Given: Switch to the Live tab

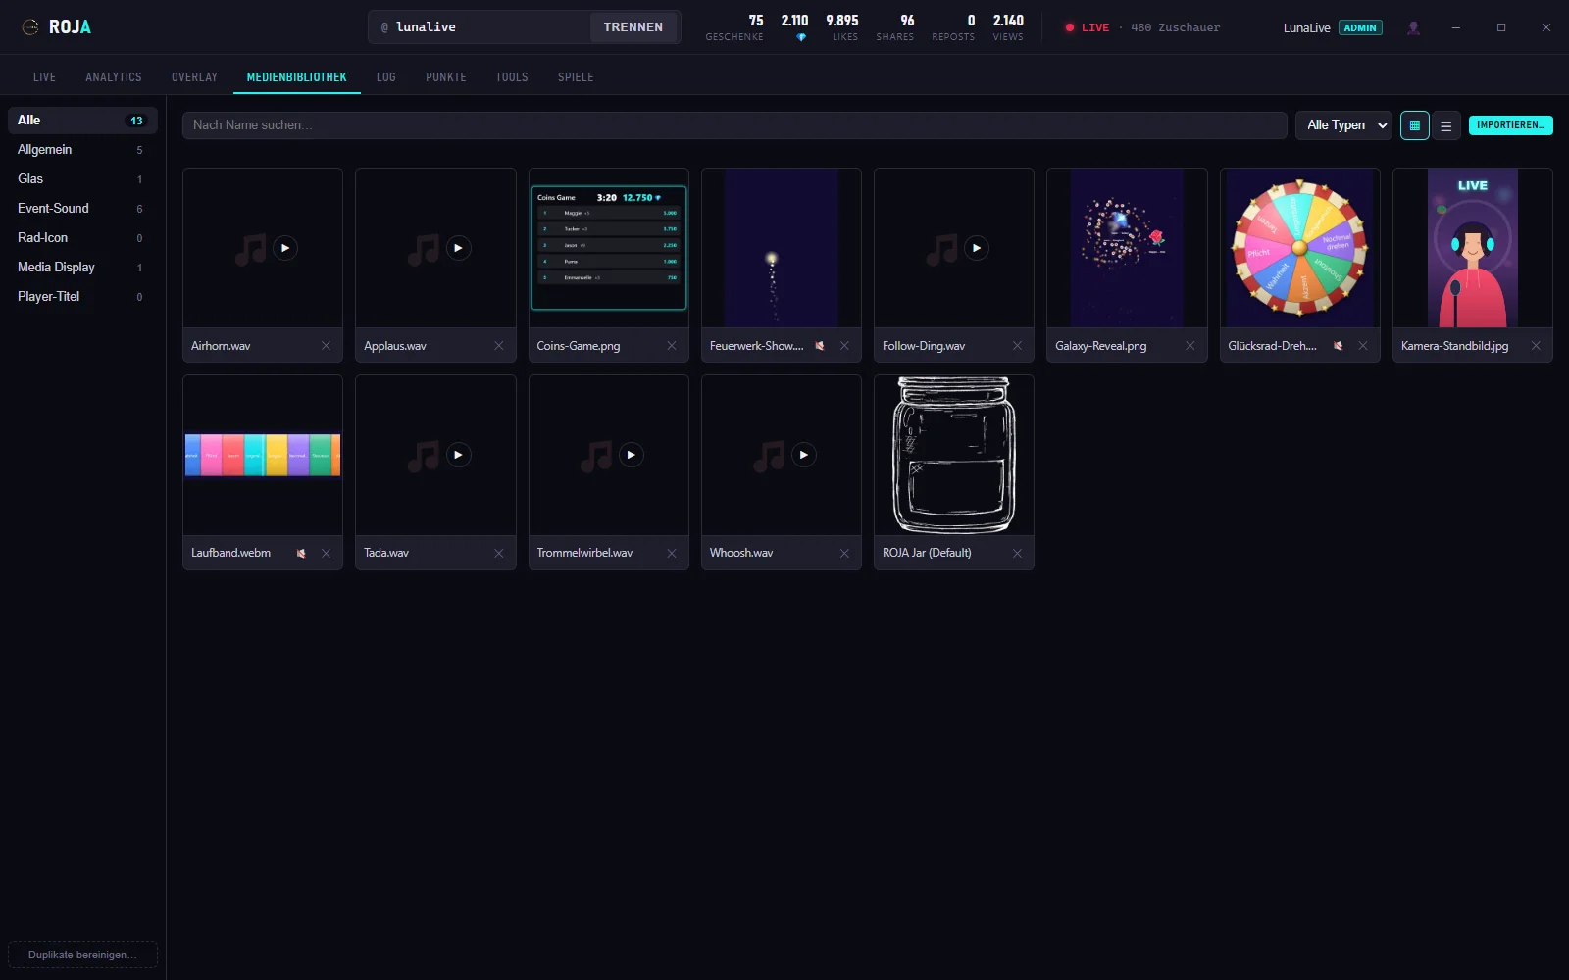Looking at the screenshot, I should 44,77.
